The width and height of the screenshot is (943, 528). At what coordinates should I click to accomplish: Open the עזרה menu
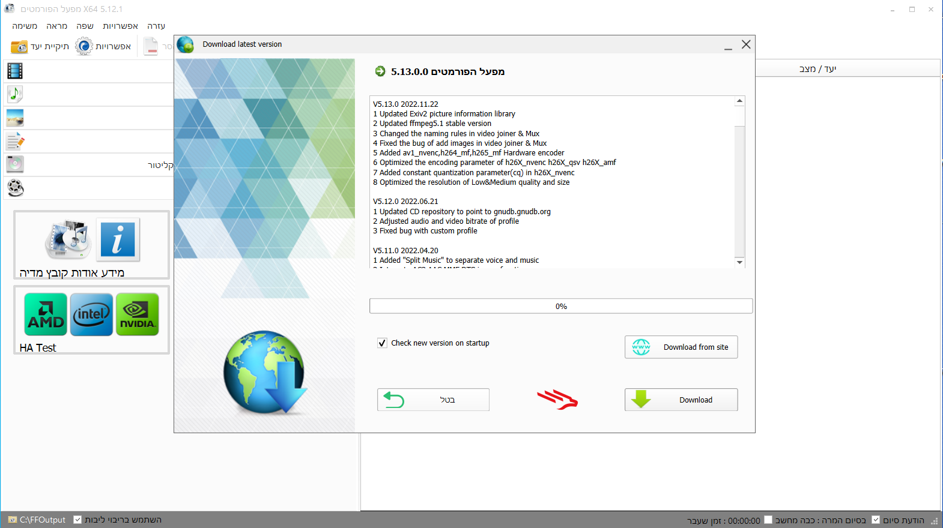click(156, 26)
